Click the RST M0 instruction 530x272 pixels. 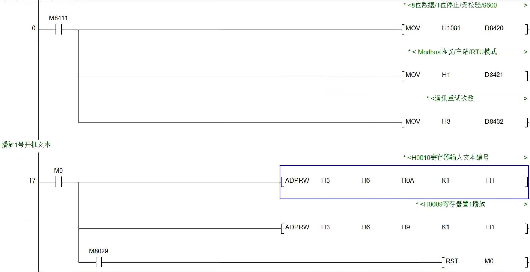(485, 262)
